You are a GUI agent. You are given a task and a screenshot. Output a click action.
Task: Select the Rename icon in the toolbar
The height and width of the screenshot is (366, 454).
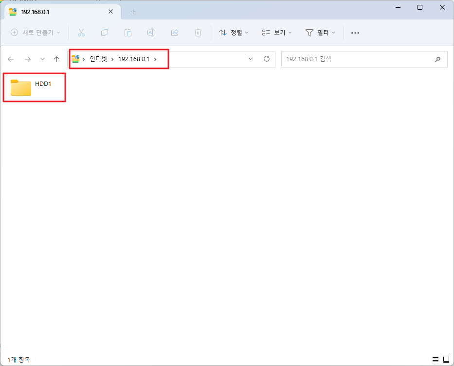(x=151, y=33)
